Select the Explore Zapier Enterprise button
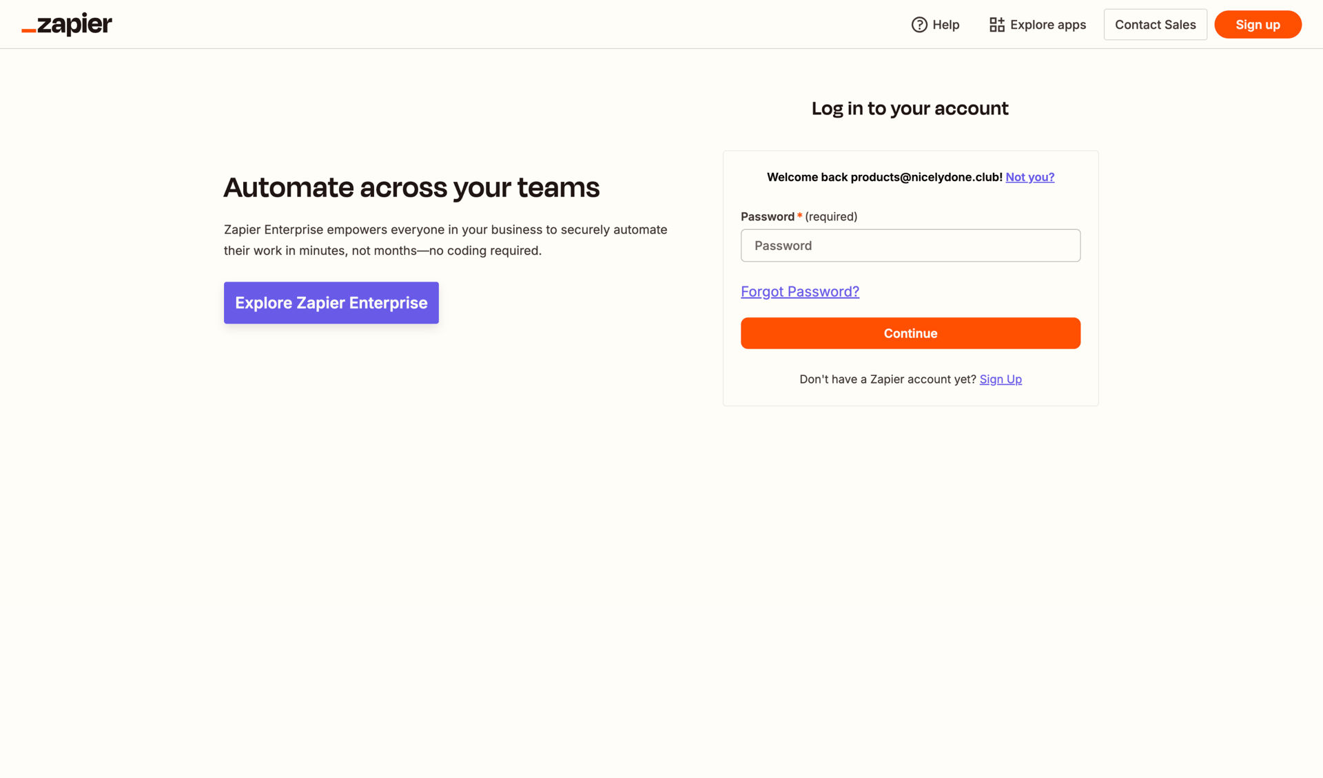Viewport: 1323px width, 778px height. point(331,302)
